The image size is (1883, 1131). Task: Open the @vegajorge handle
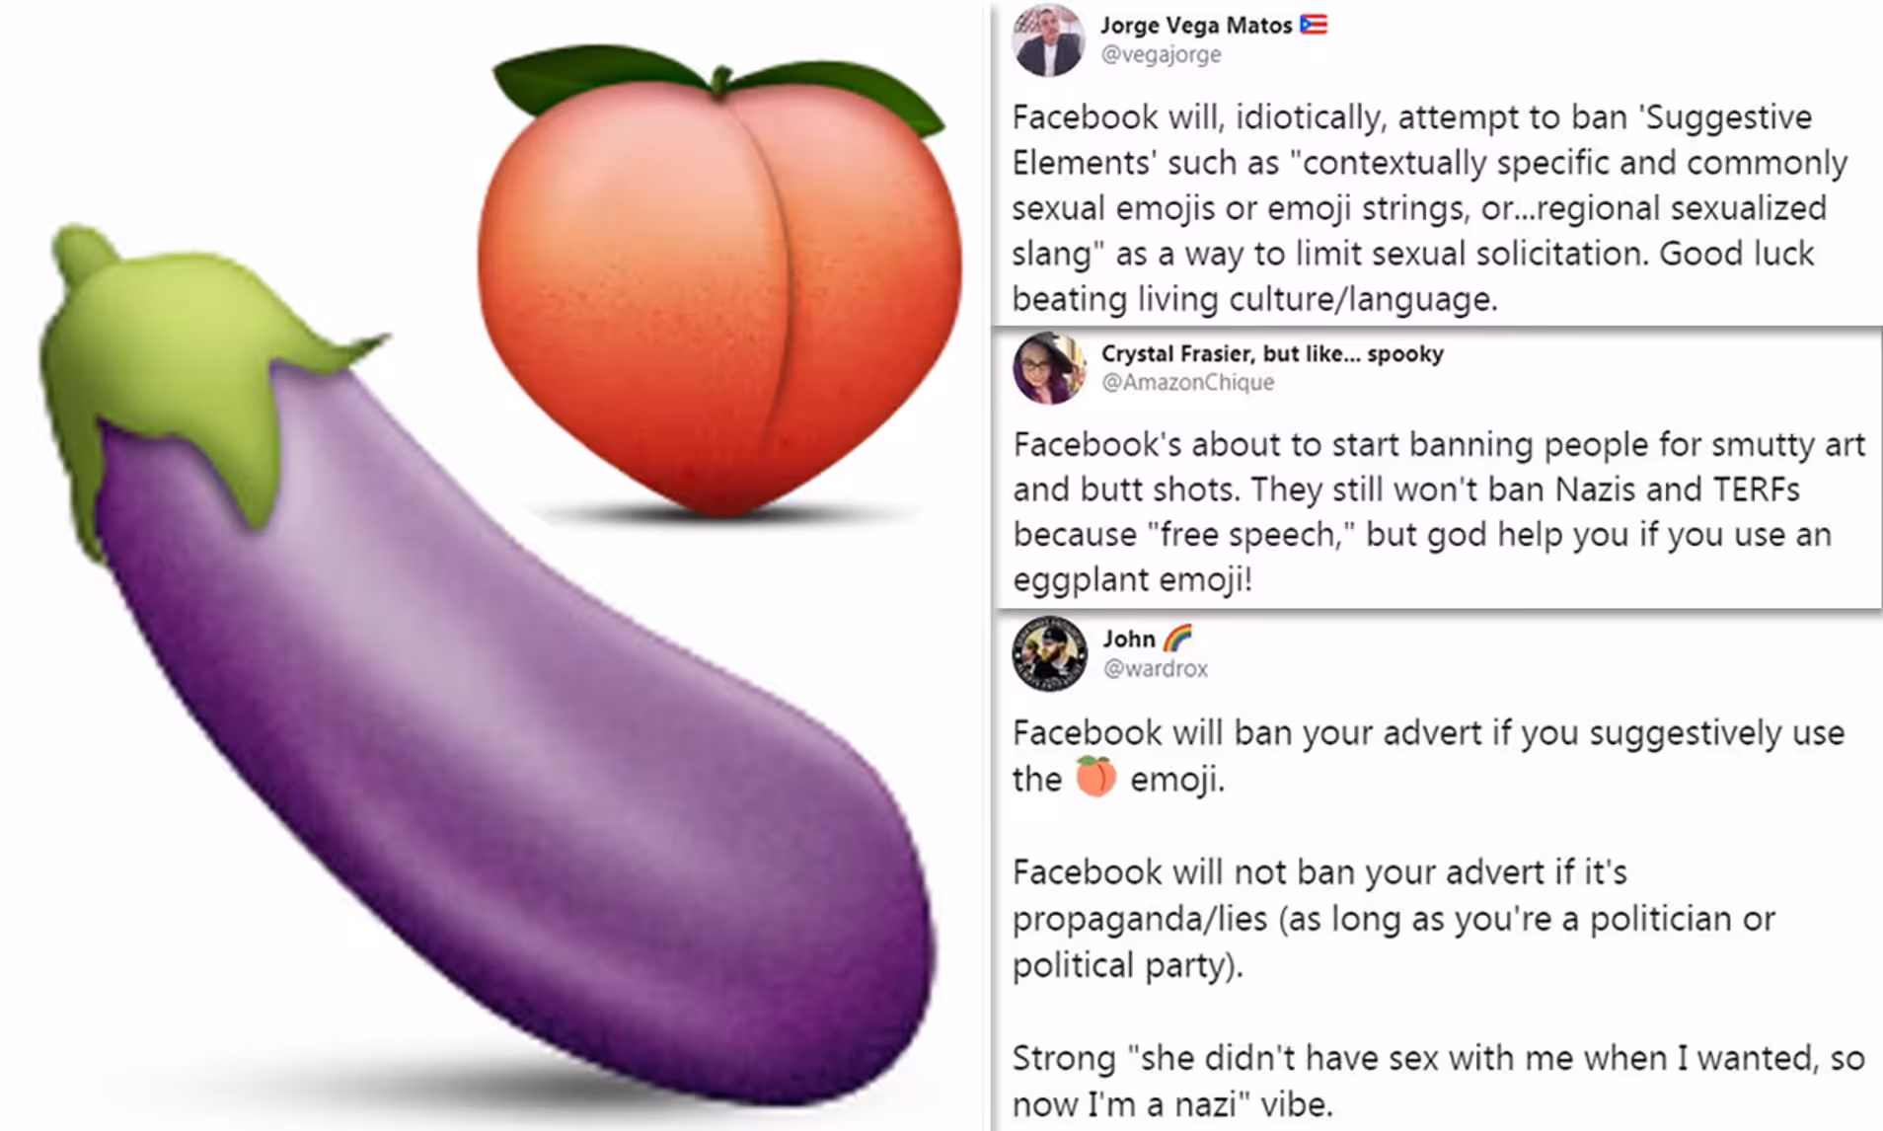coord(1161,54)
